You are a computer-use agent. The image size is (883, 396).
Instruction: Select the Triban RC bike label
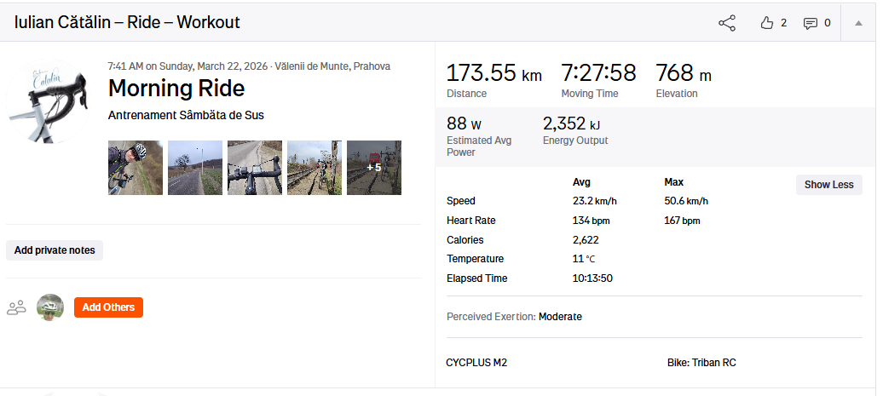point(701,363)
